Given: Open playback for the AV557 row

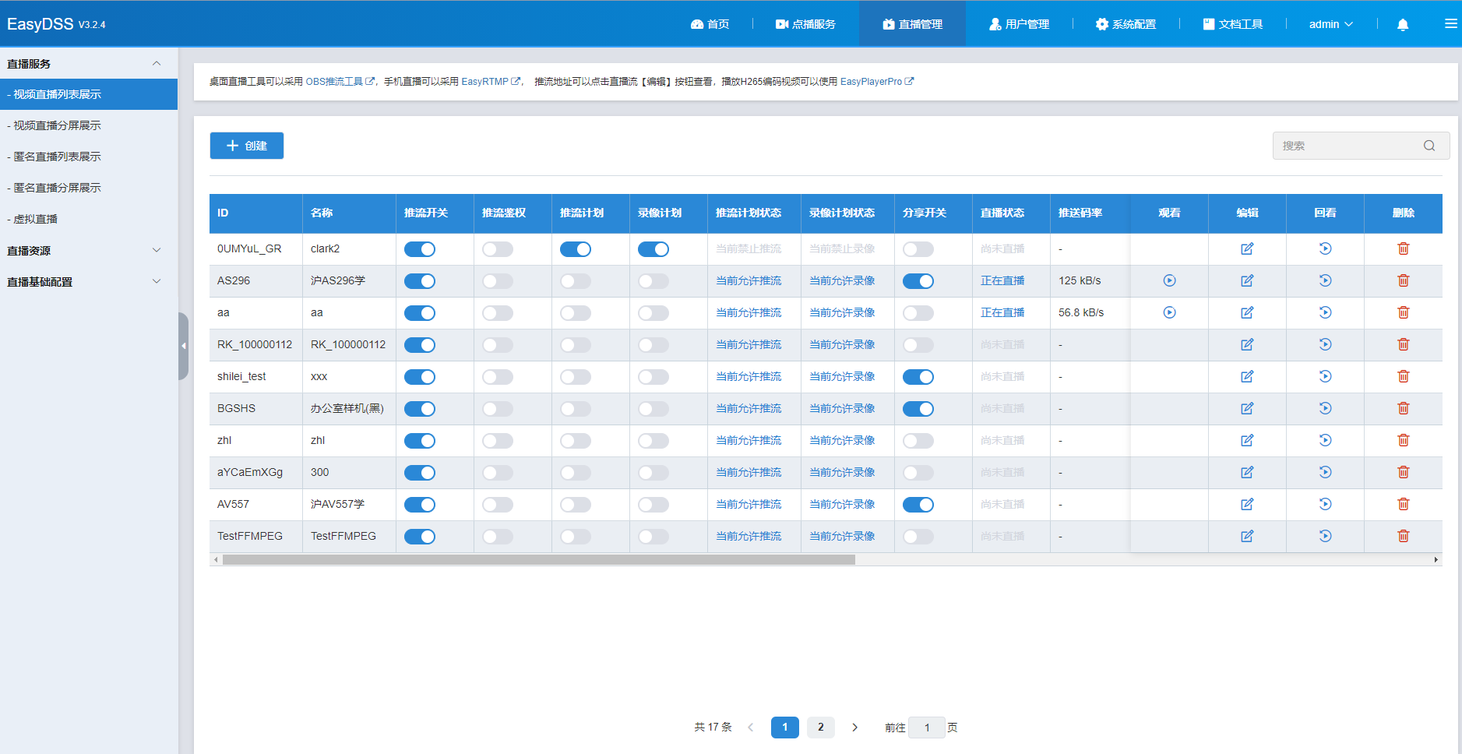Looking at the screenshot, I should pyautogui.click(x=1325, y=504).
